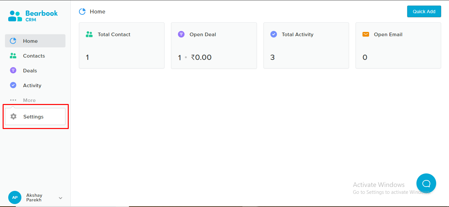
Task: Click the Bearbook CRM logo
Action: click(33, 16)
